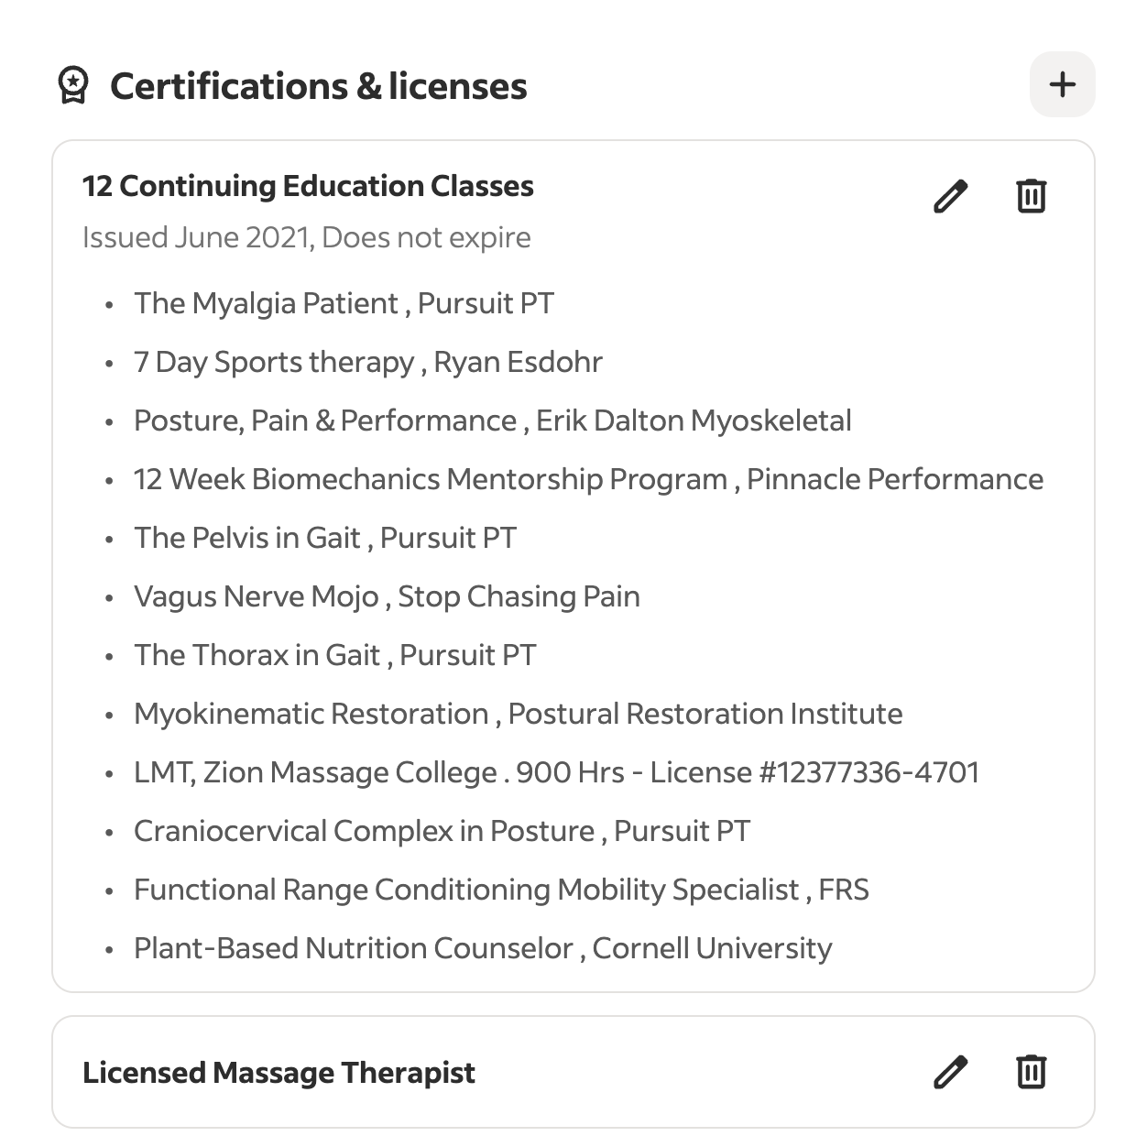The width and height of the screenshot is (1147, 1147).
Task: Select the Plant-Based Nutrition Counselor item
Action: click(483, 948)
